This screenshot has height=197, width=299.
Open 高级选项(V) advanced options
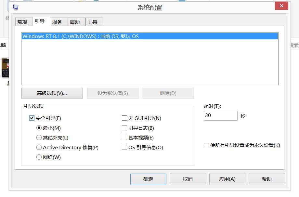52,93
